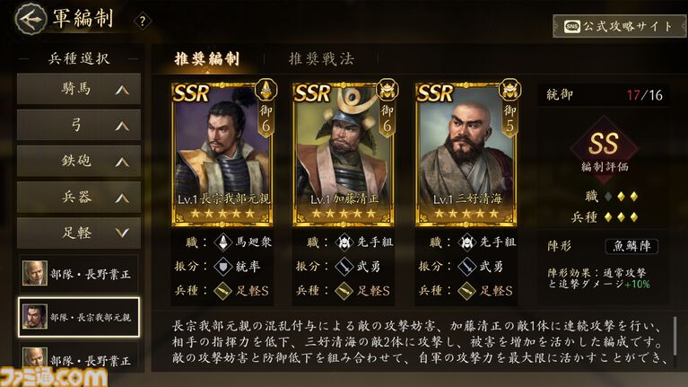Select the highlighted 部隊・長宗我部元親 entry
This screenshot has width=688, height=387.
[79, 317]
